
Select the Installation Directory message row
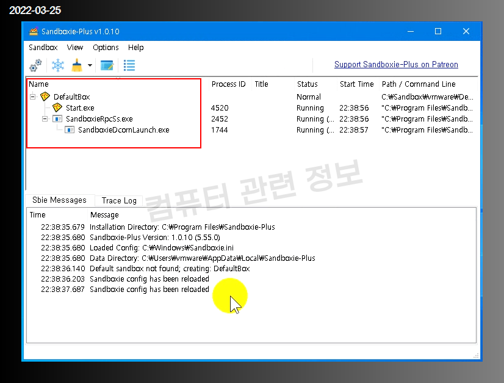pyautogui.click(x=251, y=227)
